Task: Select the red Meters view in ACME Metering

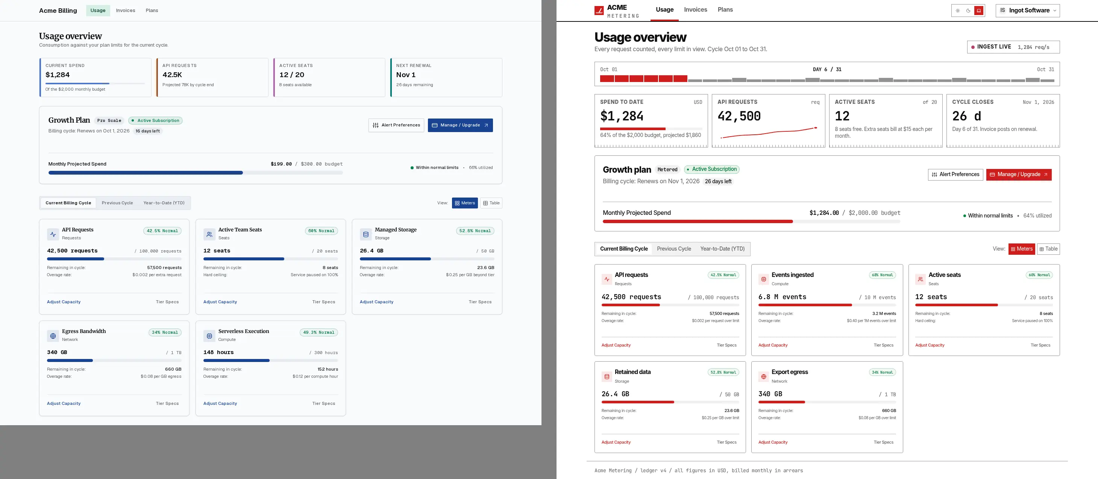Action: click(1021, 249)
